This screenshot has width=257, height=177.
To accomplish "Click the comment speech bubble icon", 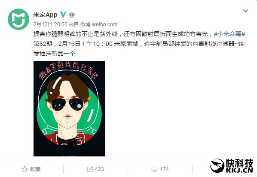I will pyautogui.click(x=154, y=169).
